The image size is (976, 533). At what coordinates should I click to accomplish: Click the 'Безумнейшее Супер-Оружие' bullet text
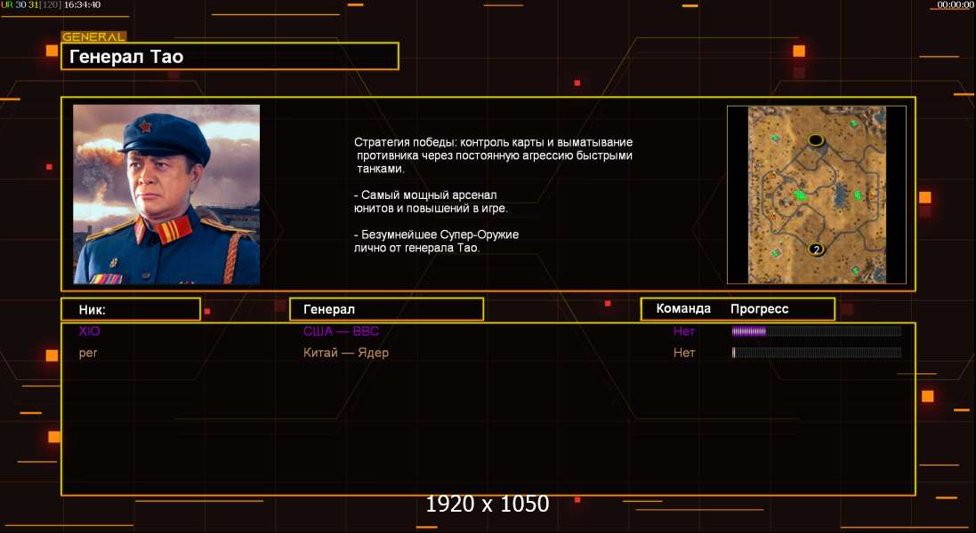(436, 241)
